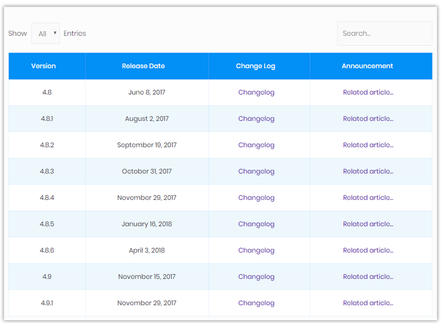Open the Show entries dropdown
This screenshot has width=441, height=326.
[x=45, y=33]
